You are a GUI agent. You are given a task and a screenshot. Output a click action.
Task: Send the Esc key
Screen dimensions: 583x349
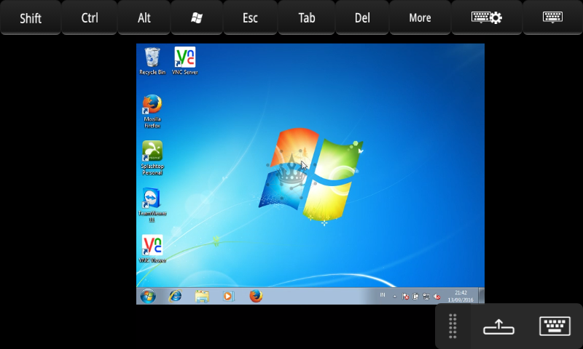click(250, 17)
